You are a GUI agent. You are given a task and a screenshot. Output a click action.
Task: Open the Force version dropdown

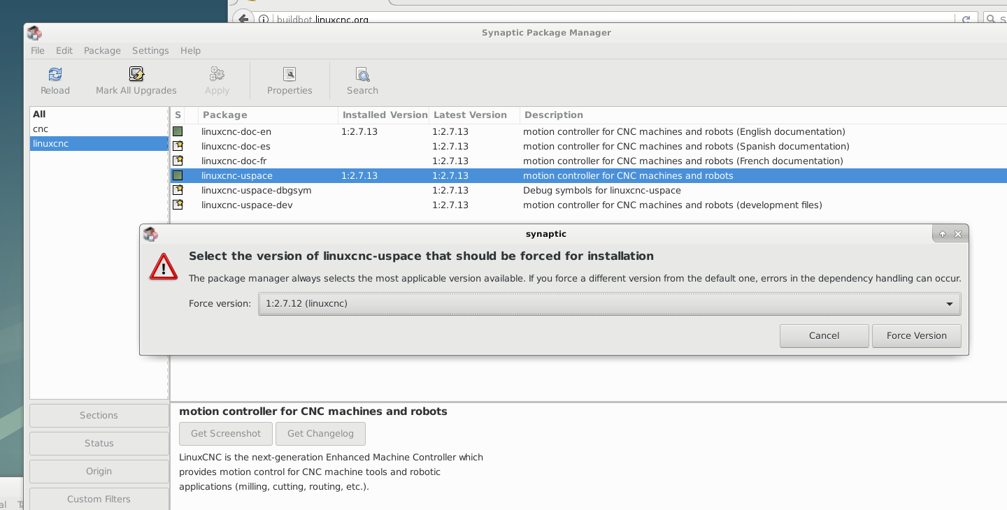point(609,304)
